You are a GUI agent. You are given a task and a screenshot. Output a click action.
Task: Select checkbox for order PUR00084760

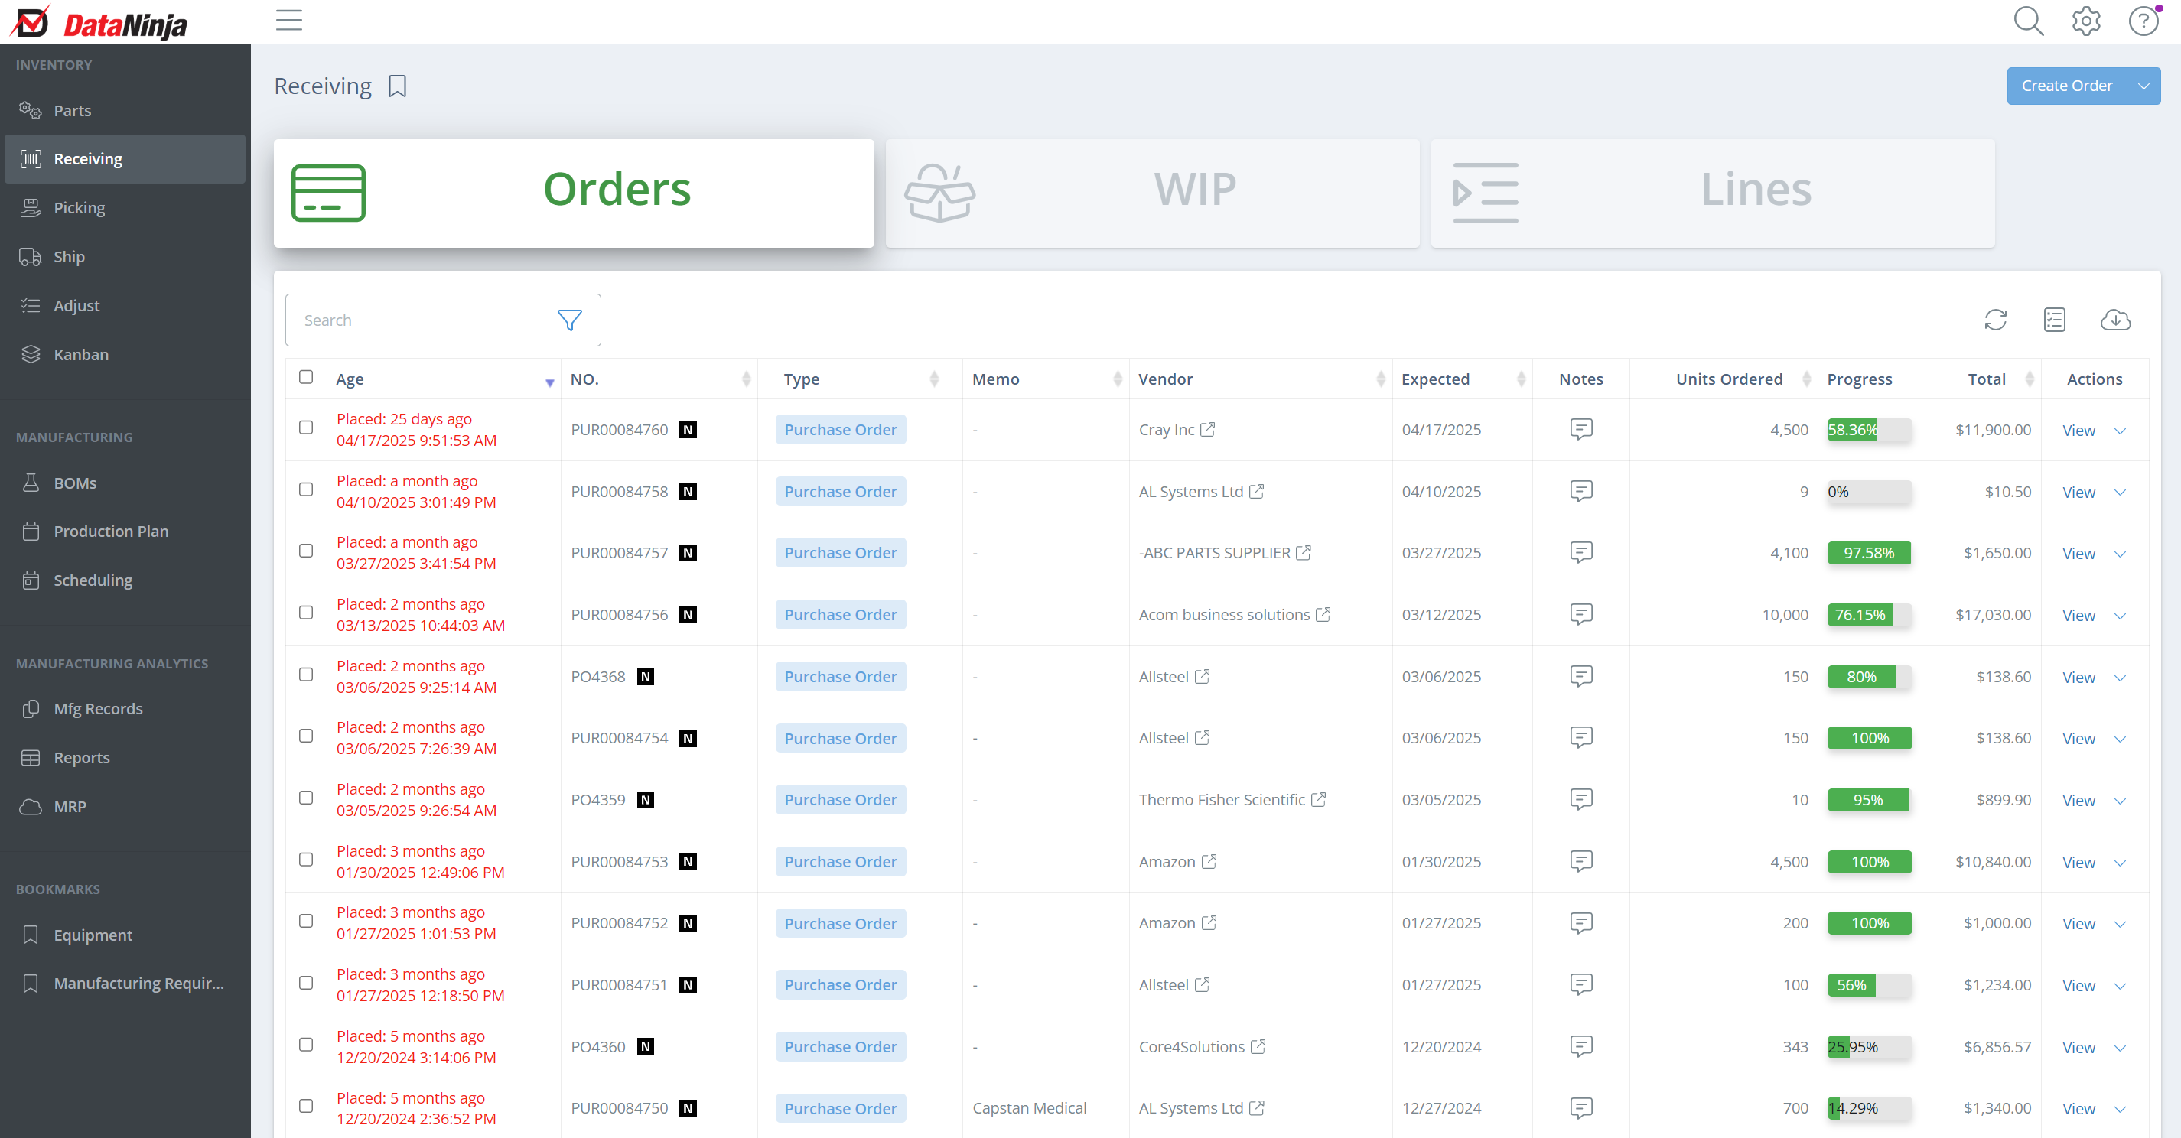306,428
